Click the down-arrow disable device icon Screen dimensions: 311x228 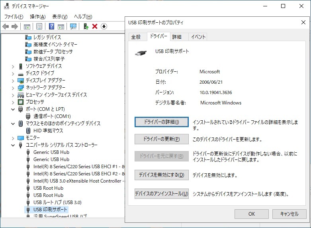(x=104, y=26)
